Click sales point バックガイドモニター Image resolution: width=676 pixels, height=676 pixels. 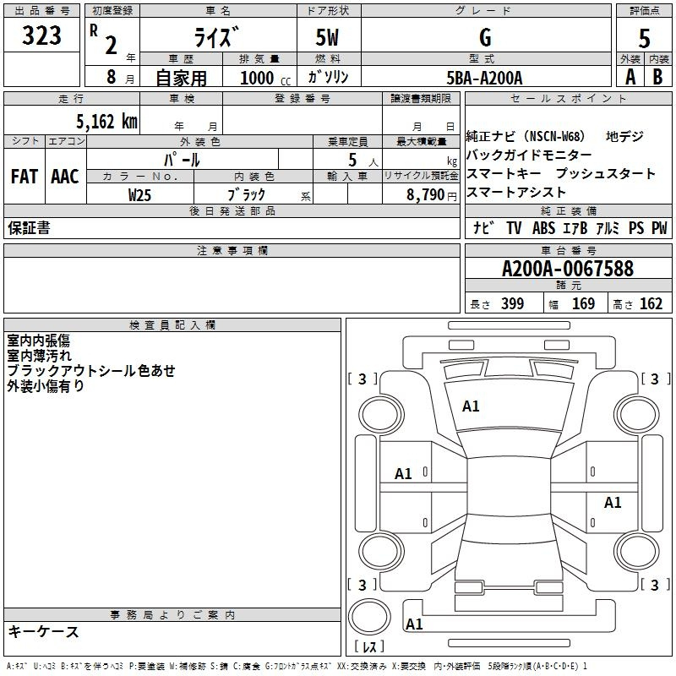pos(529,155)
